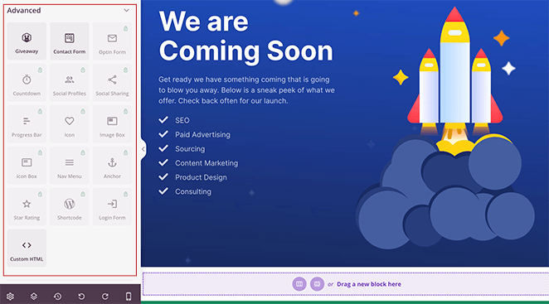The image size is (549, 304).
Task: Click the 'Consulting' list item
Action: pyautogui.click(x=193, y=191)
